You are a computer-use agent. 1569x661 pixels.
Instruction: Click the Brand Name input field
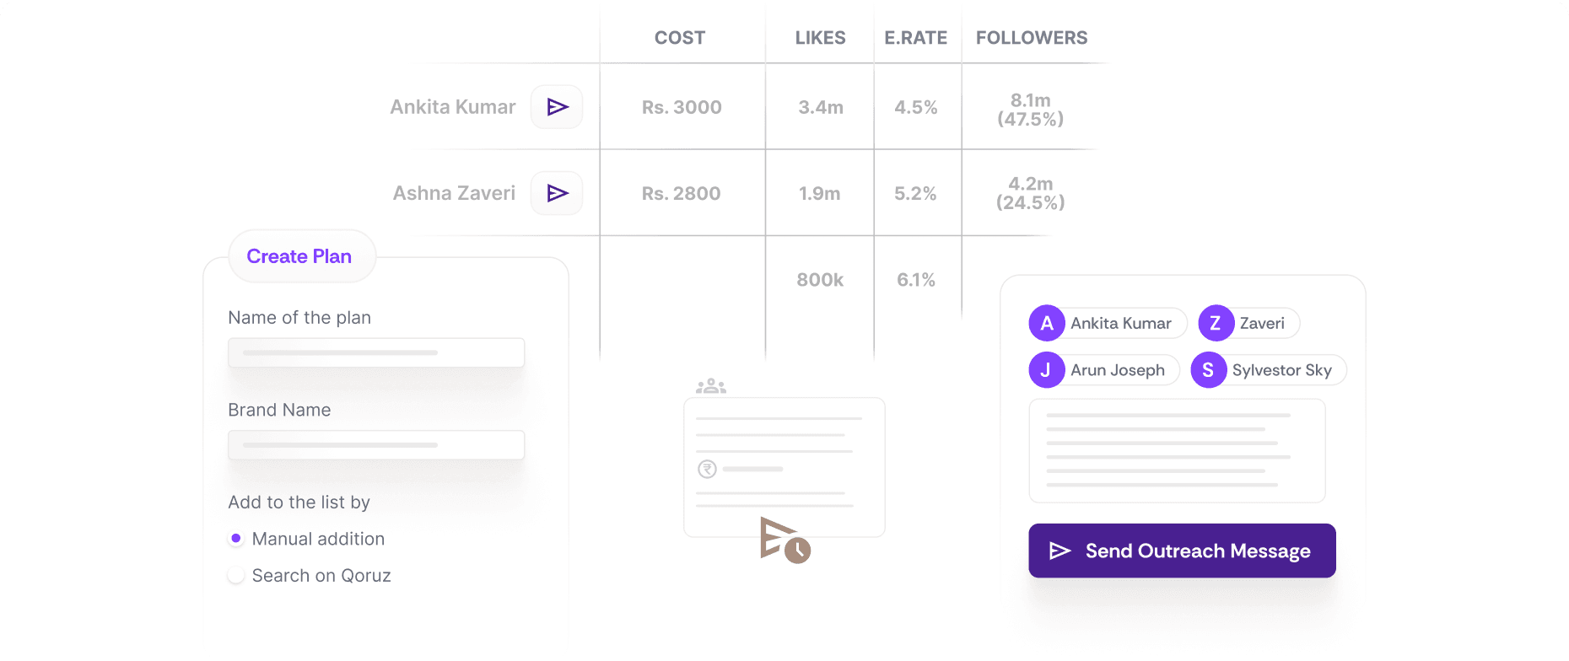(x=376, y=445)
